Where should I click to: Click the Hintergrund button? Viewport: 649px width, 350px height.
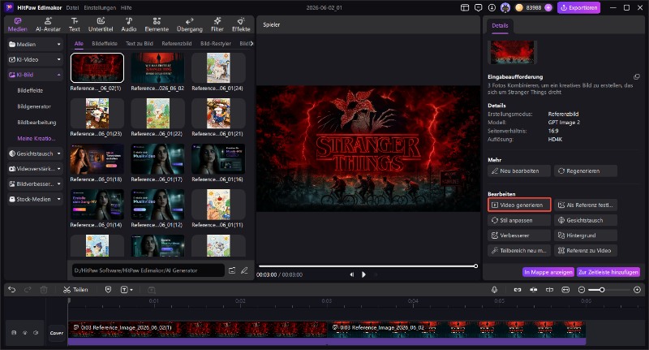586,235
